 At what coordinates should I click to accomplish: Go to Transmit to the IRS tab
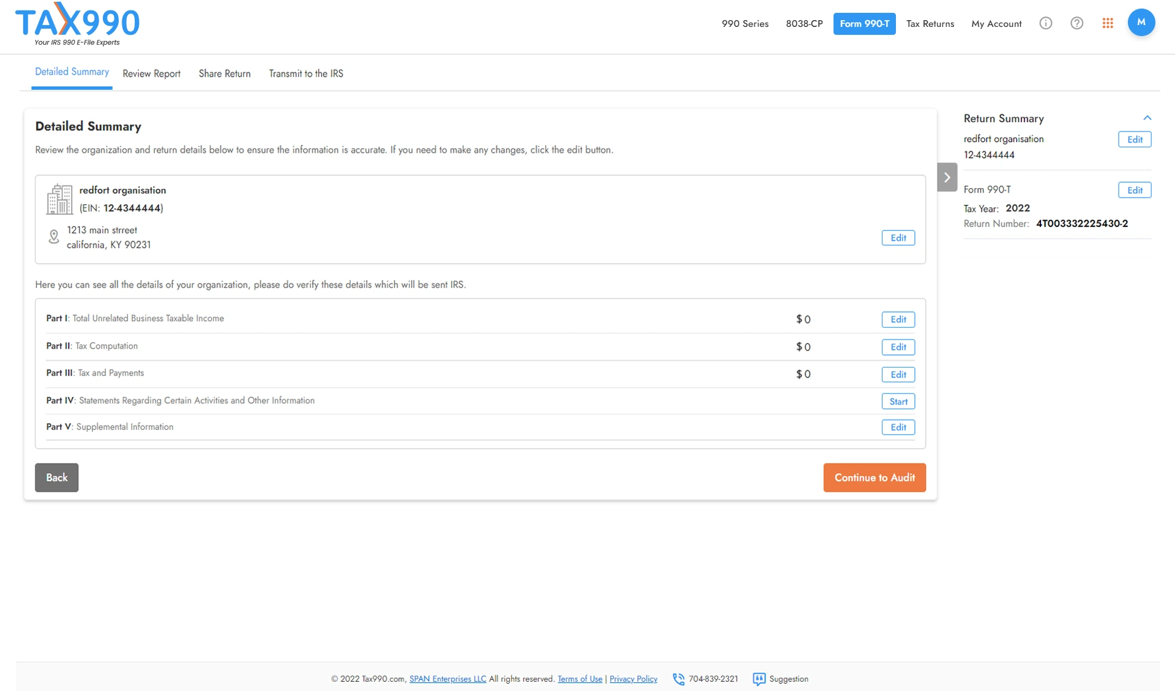pyautogui.click(x=306, y=73)
